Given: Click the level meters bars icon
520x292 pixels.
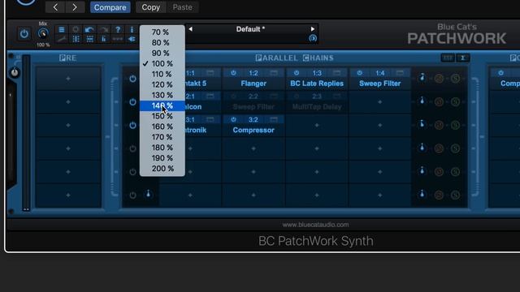Looking at the screenshot, I should pos(104,39).
